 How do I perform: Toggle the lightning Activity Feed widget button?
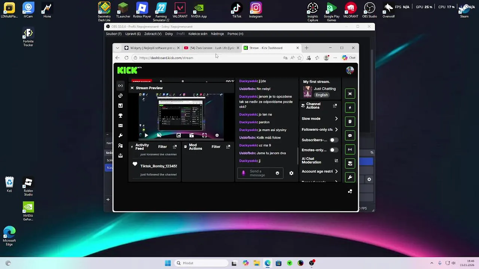tap(350, 108)
